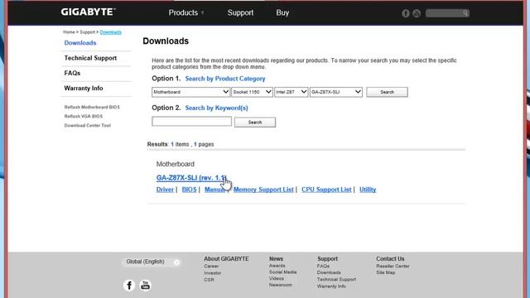The image size is (530, 298).
Task: Click the Global (English) arrow icon
Action: coord(176,262)
